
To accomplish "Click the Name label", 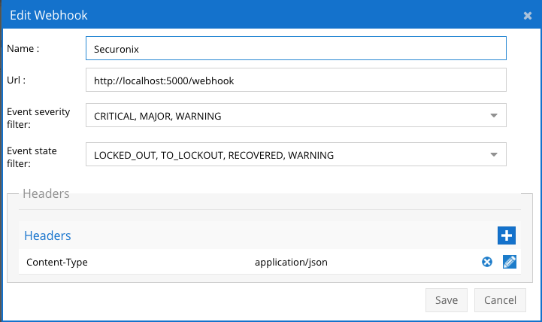I will [23, 48].
